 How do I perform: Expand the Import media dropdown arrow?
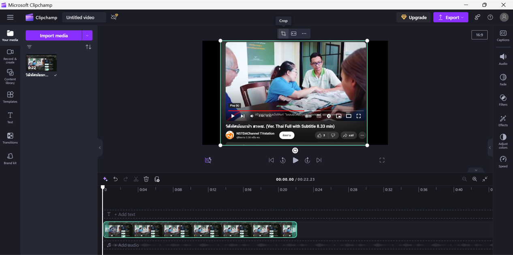coord(87,36)
